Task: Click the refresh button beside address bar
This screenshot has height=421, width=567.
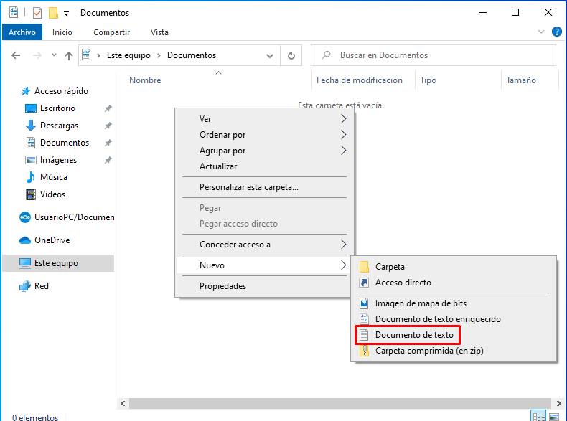Action: tap(291, 55)
